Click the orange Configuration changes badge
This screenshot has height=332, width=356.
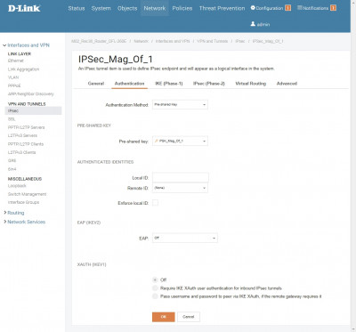(287, 8)
